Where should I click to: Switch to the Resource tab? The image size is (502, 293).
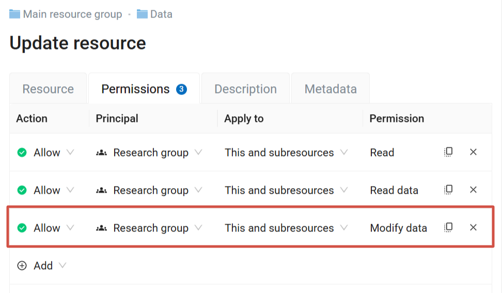point(48,89)
